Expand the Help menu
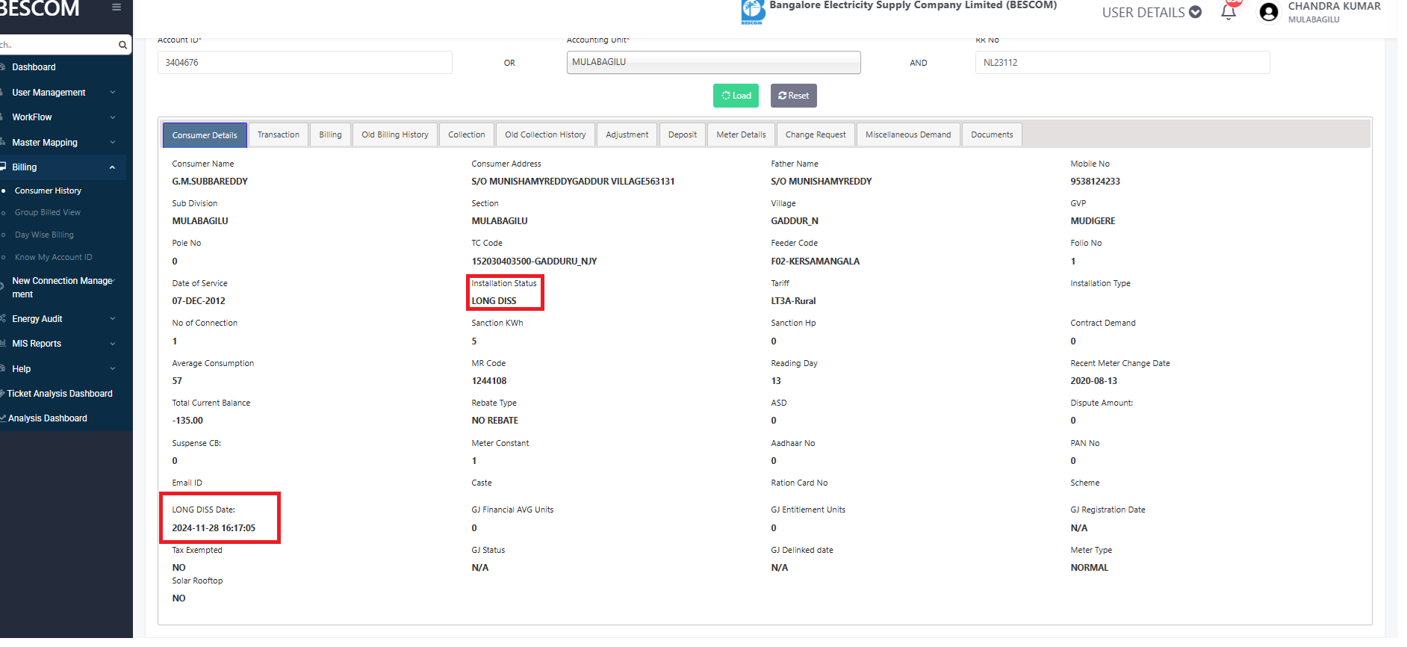This screenshot has height=647, width=1407. point(63,369)
